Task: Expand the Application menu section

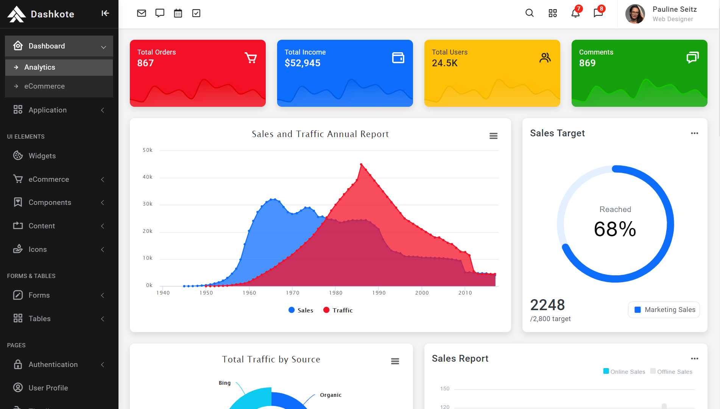Action: (59, 110)
